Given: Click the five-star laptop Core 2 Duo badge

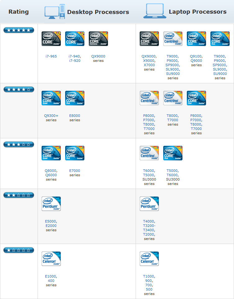Looking at the screenshot, I should (x=220, y=39).
